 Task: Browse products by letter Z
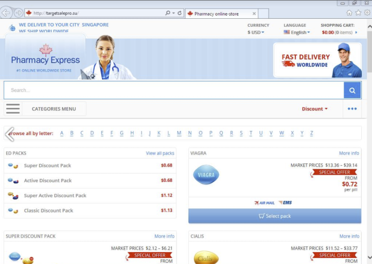click(312, 133)
